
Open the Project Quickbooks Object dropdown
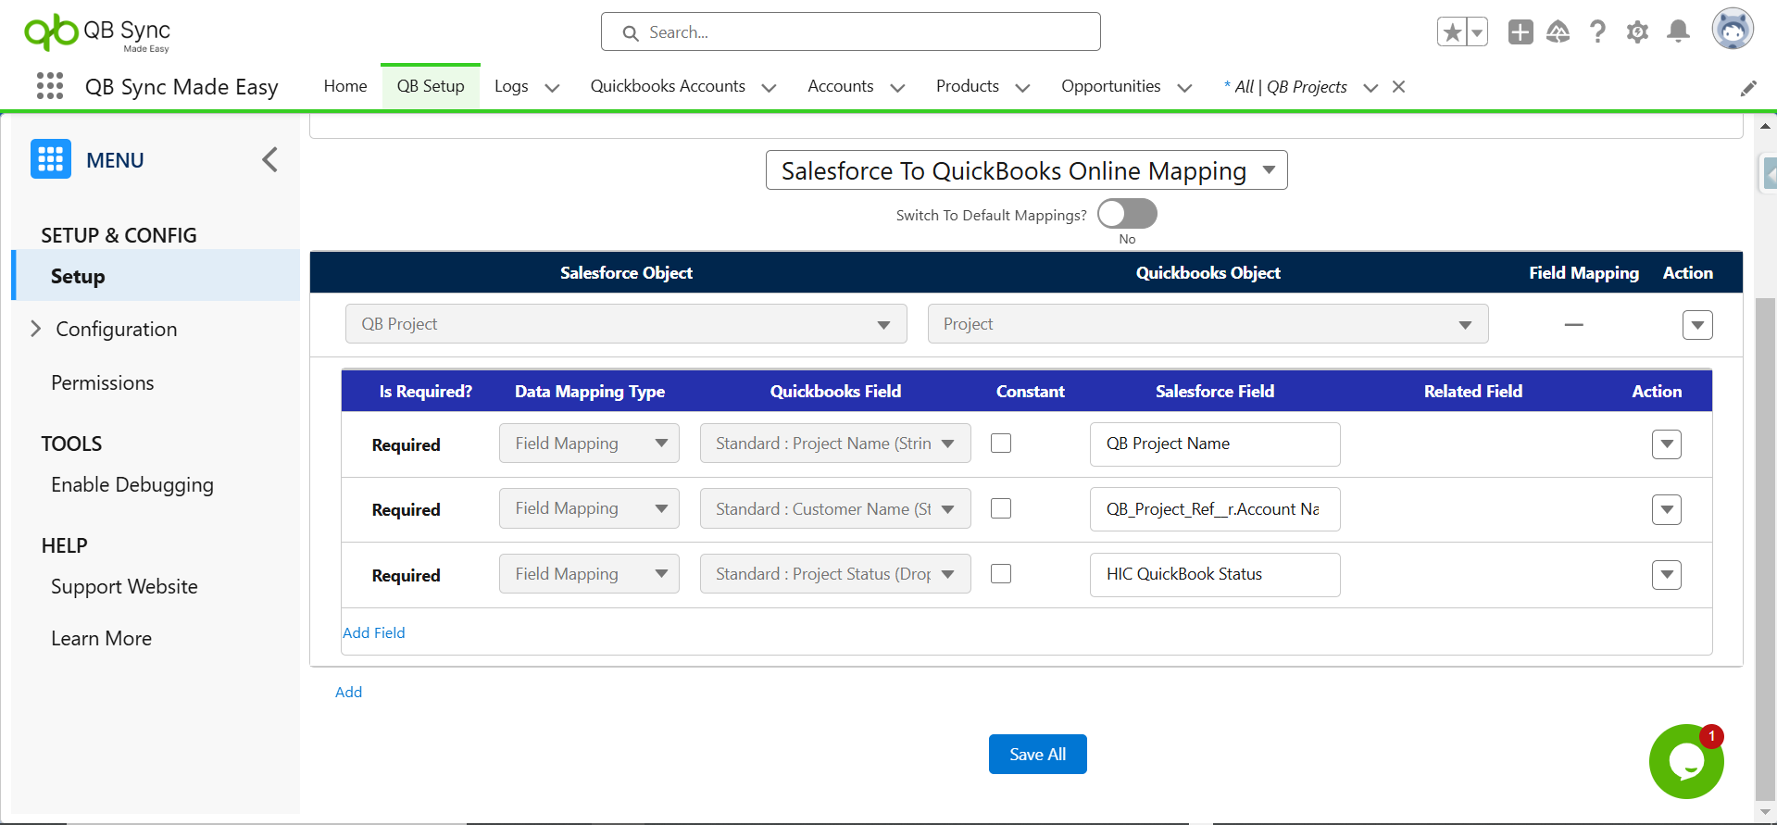tap(1208, 324)
